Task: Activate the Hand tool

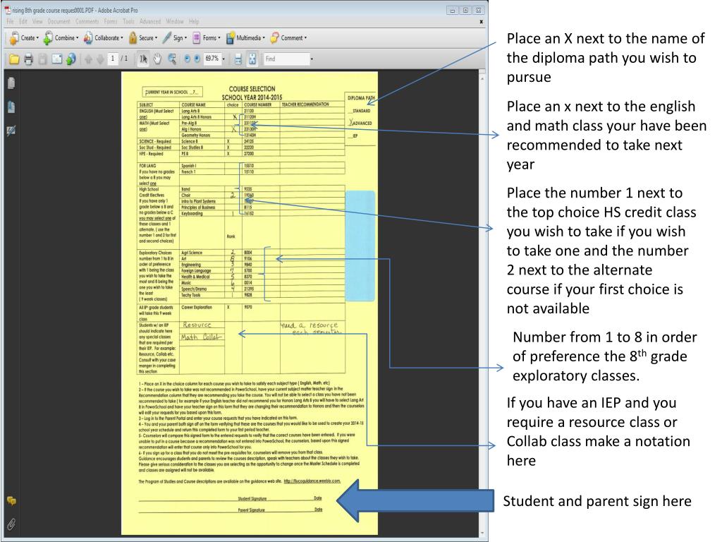Action: [x=157, y=59]
